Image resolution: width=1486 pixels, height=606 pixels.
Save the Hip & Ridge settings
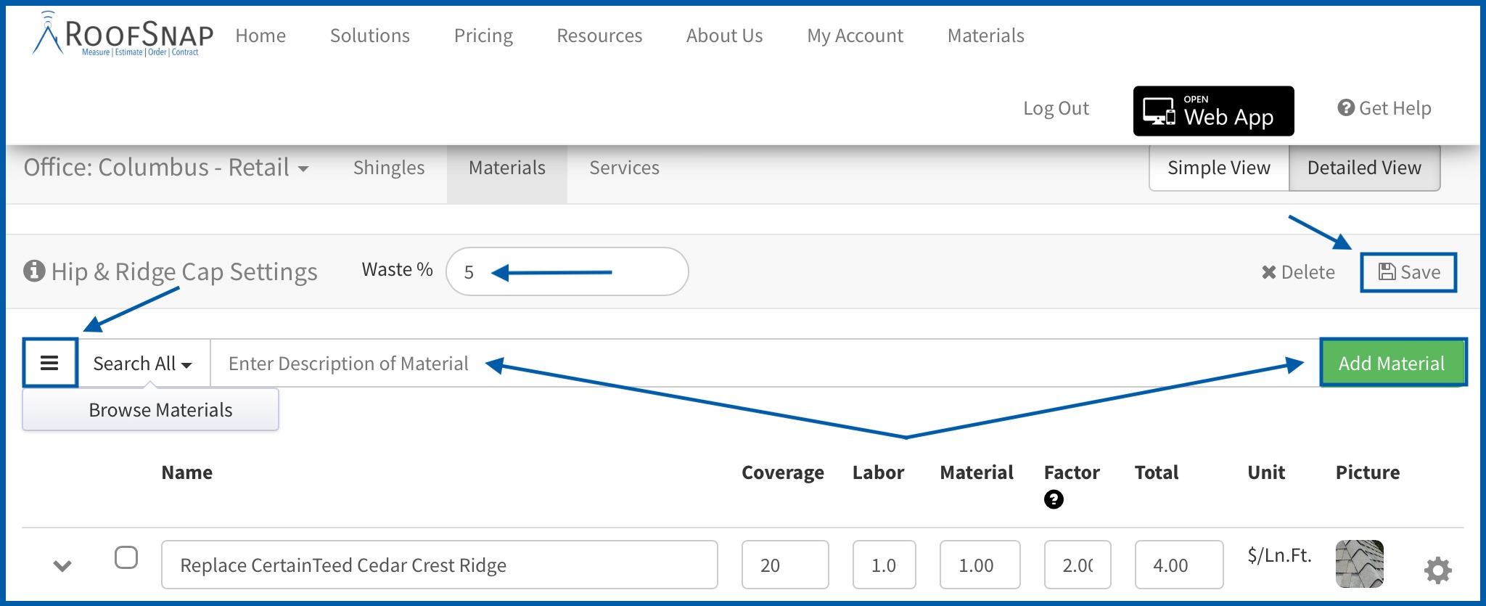coord(1408,272)
